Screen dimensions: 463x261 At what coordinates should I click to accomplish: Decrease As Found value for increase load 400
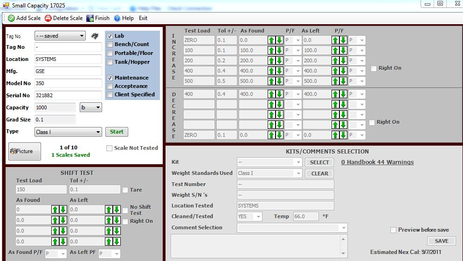pyautogui.click(x=279, y=71)
